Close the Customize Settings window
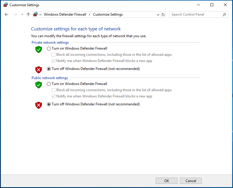233x188 pixels. point(225,5)
